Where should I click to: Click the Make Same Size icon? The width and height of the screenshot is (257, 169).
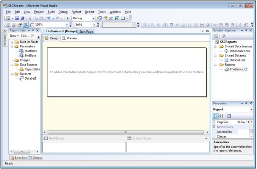click(x=202, y=25)
